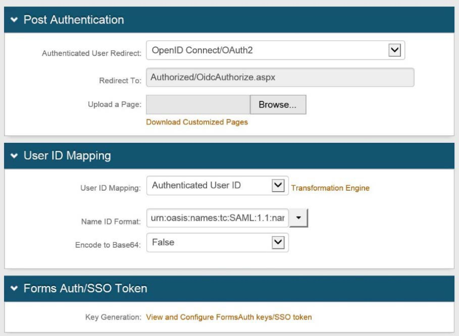
Task: Click the User ID Mapping header title
Action: tap(67, 156)
